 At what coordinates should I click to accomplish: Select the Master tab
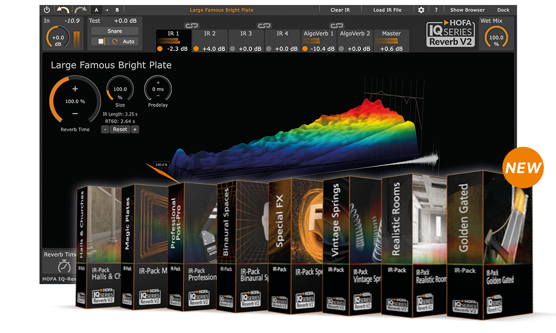pos(391,34)
